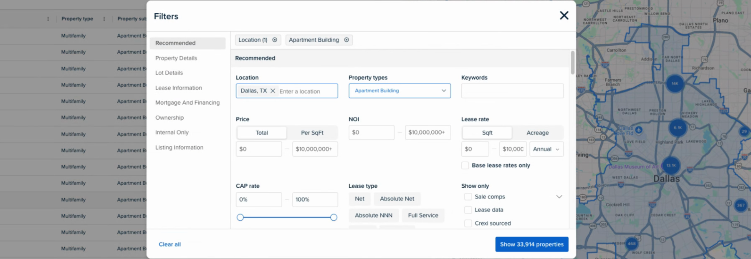Click the 14K map cluster marker
The width and height of the screenshot is (751, 259).
coord(675,83)
